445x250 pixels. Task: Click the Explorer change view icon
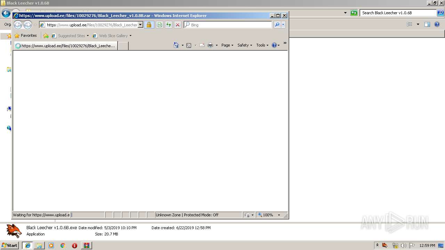(x=410, y=24)
